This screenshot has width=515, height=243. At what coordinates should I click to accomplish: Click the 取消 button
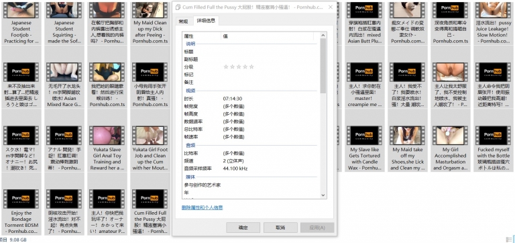pyautogui.click(x=280, y=228)
